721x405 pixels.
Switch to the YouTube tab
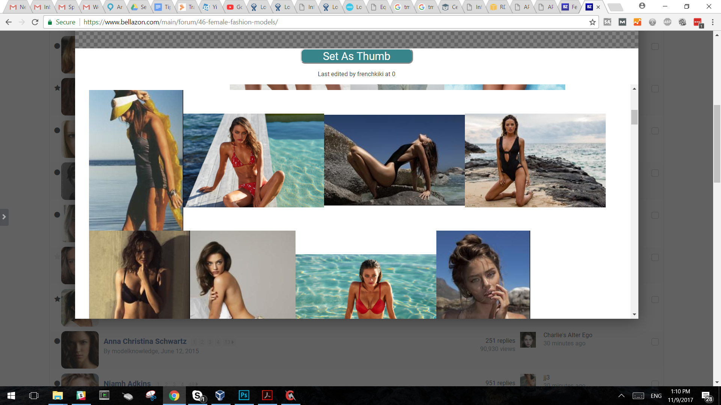[x=234, y=7]
